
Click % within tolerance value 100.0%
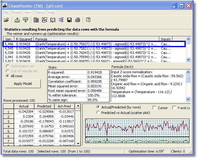click(98, 95)
